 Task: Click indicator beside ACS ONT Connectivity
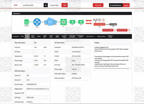tap(115, 30)
